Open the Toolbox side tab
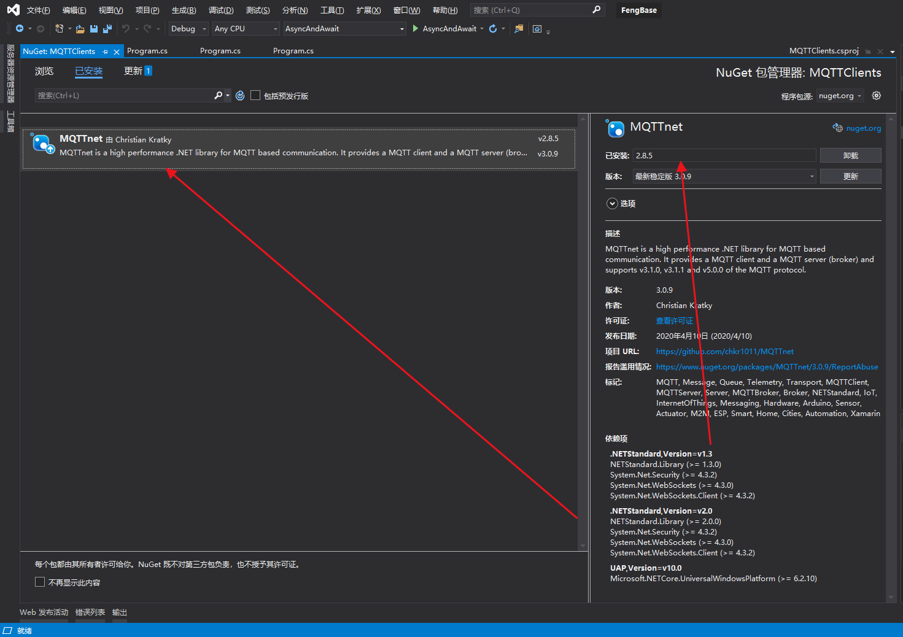Screen dimensions: 903x637 (x=10, y=122)
